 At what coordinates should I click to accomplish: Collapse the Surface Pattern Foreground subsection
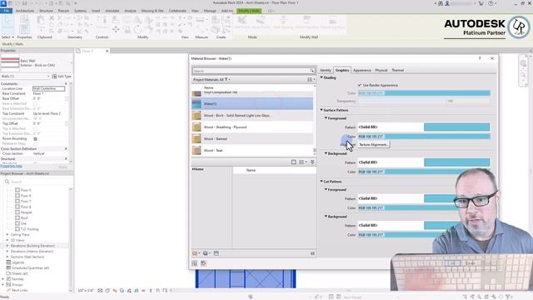coord(326,118)
